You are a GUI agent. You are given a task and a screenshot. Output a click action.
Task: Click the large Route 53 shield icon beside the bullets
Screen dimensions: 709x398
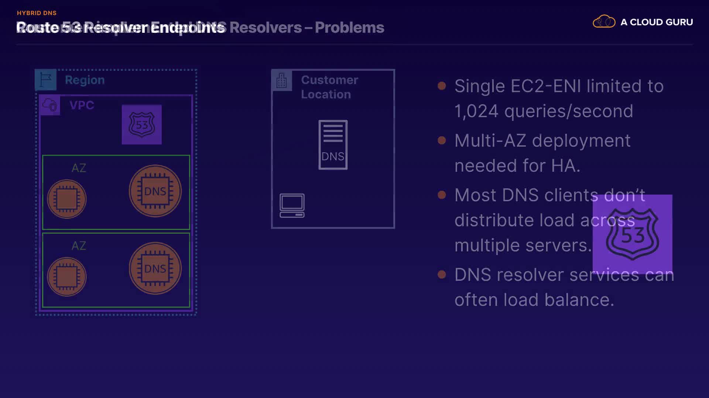pyautogui.click(x=632, y=234)
